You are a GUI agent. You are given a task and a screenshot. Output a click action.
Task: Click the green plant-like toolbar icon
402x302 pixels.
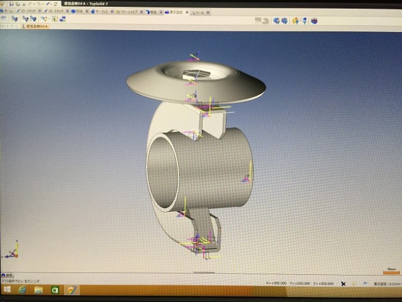pos(55,19)
